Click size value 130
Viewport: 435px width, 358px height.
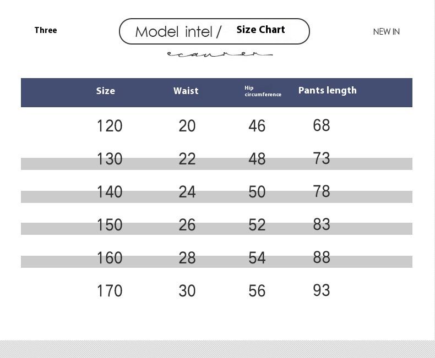pyautogui.click(x=109, y=159)
